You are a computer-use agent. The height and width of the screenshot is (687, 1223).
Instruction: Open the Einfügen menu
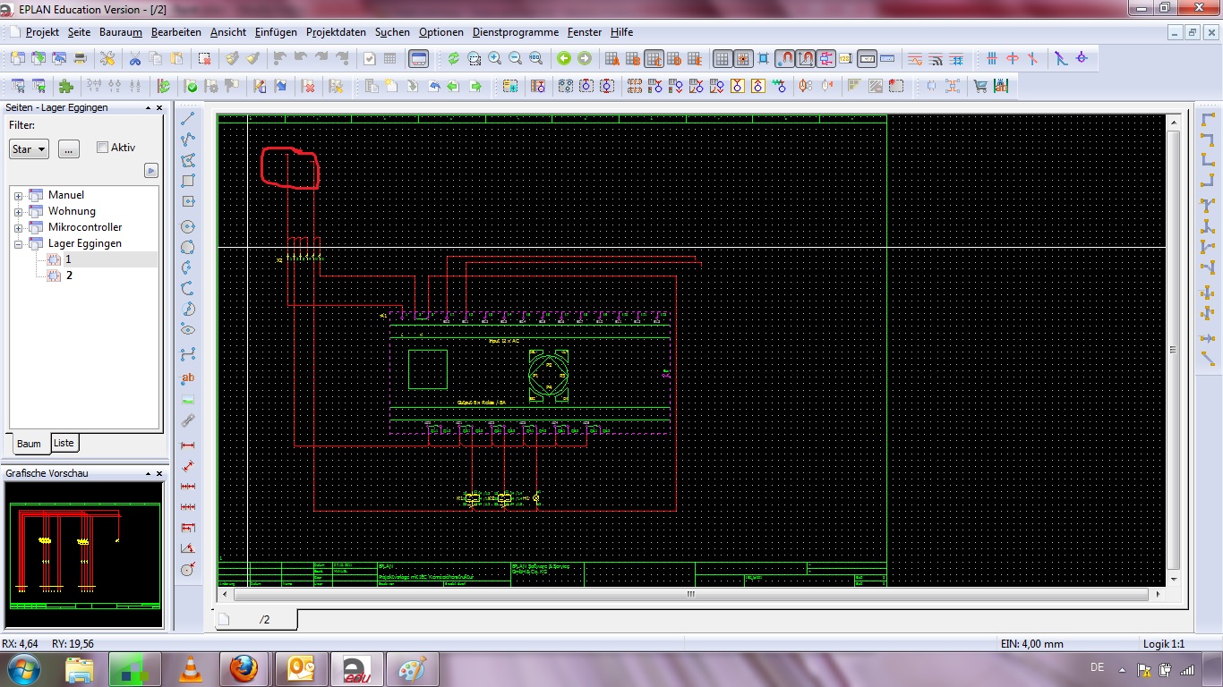coord(276,32)
